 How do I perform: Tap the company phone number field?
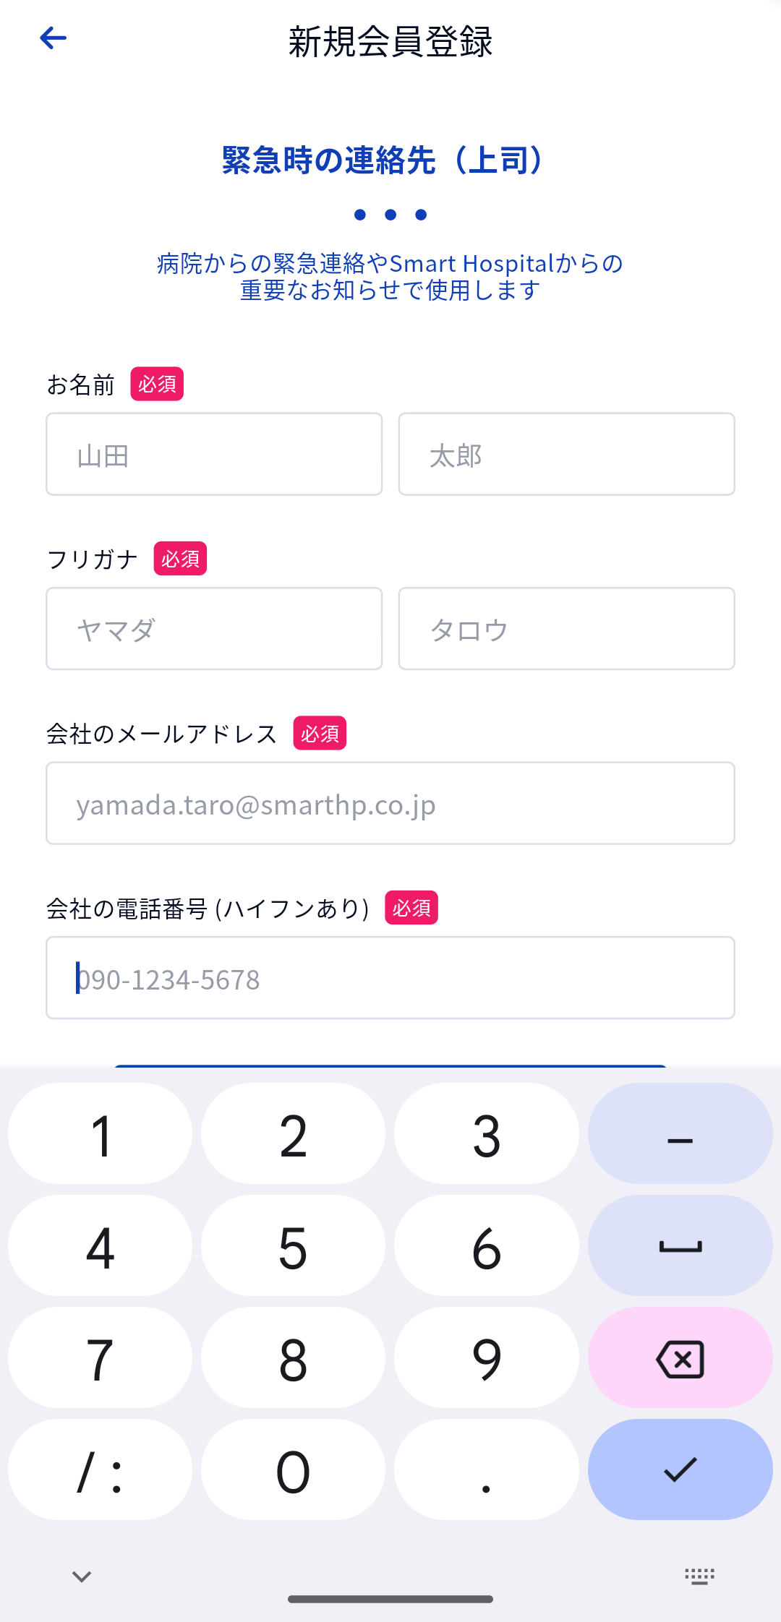[x=390, y=978]
